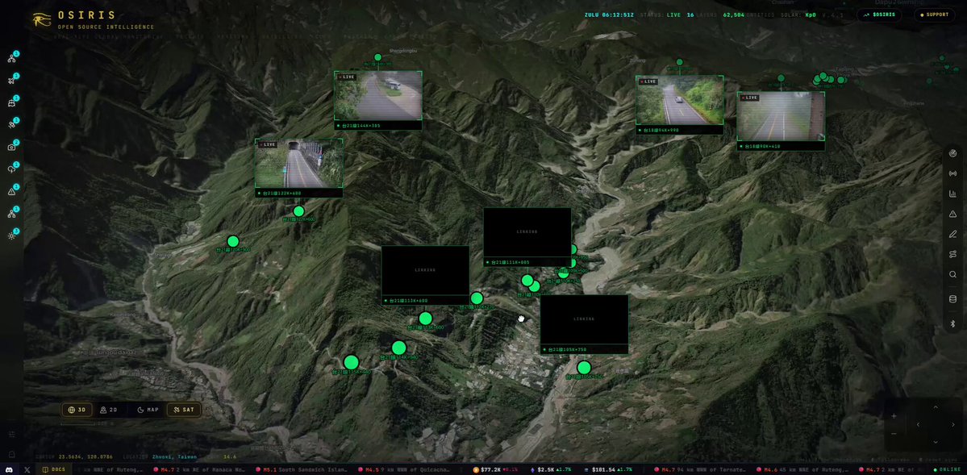Image resolution: width=967 pixels, height=475 pixels.
Task: Click the Zhuoxi, Taiwan location readout
Action: (x=174, y=457)
